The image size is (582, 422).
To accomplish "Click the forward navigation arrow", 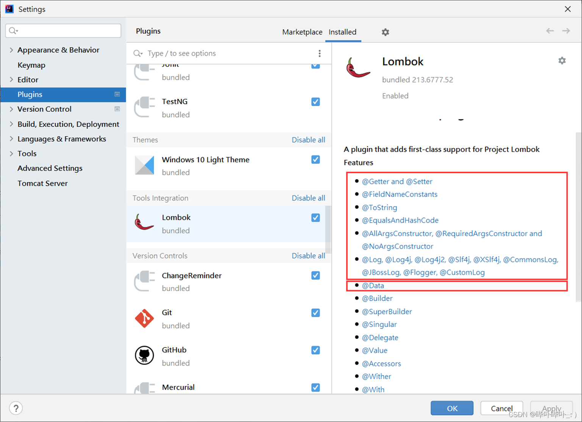I will [566, 31].
